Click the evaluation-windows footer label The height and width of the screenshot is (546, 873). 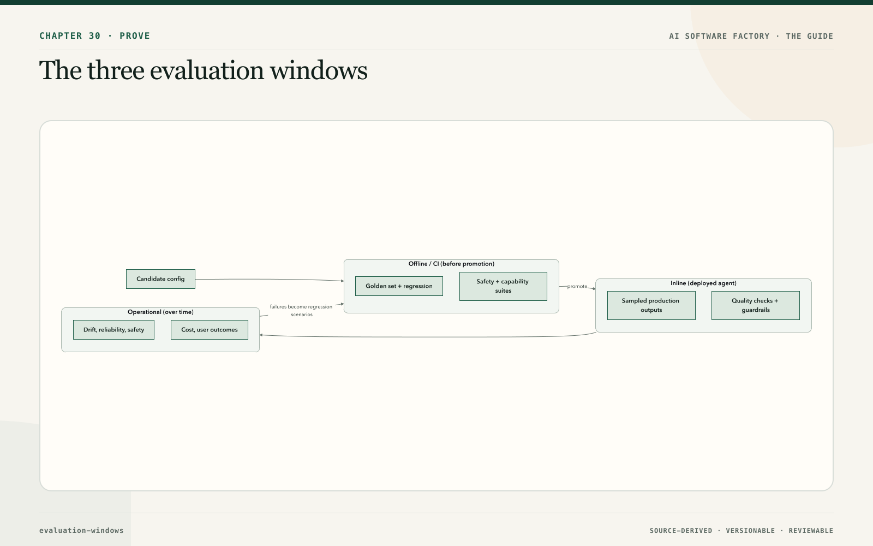81,531
